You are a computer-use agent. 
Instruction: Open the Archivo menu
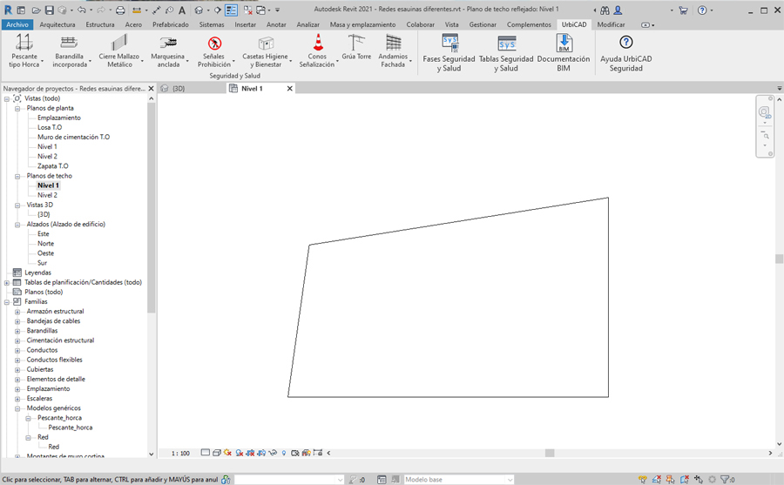tap(17, 24)
